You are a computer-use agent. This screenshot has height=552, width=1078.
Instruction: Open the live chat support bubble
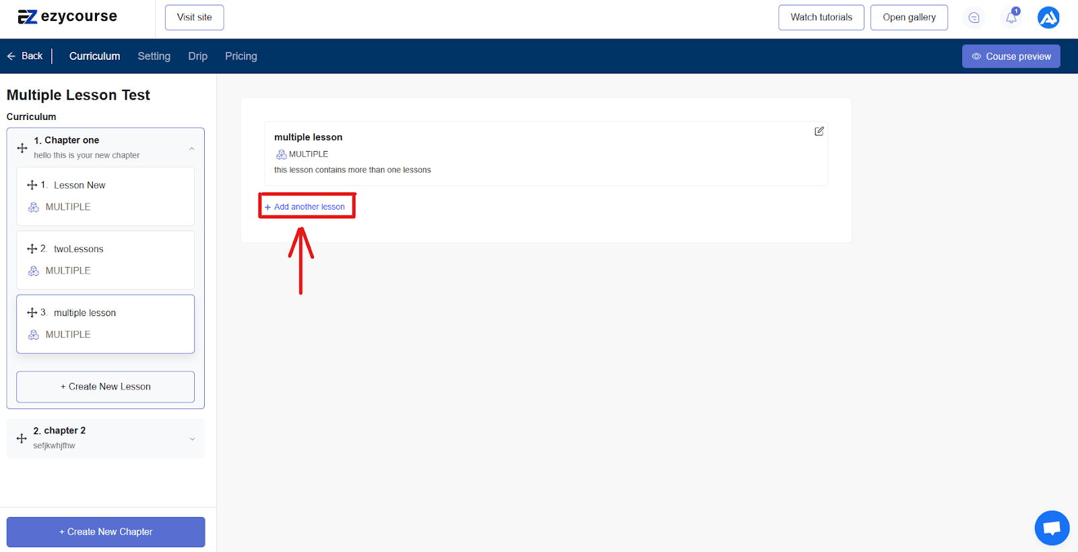click(x=1052, y=528)
